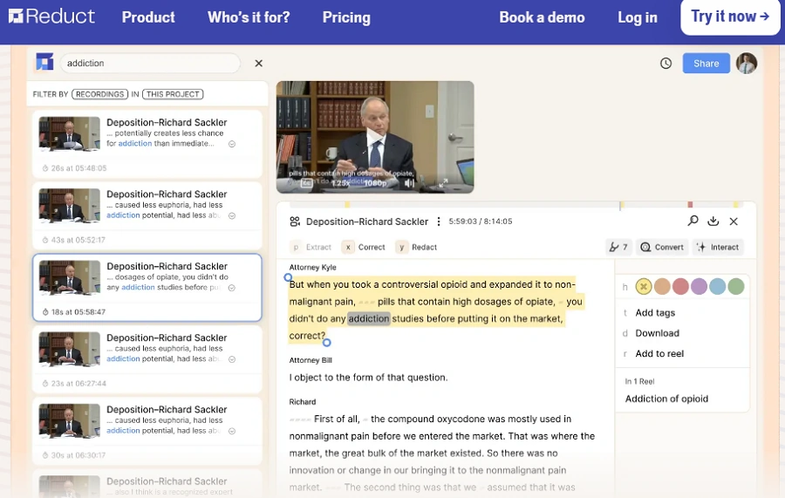This screenshot has width=785, height=498.
Task: Toggle closed captions on the video
Action: [306, 183]
